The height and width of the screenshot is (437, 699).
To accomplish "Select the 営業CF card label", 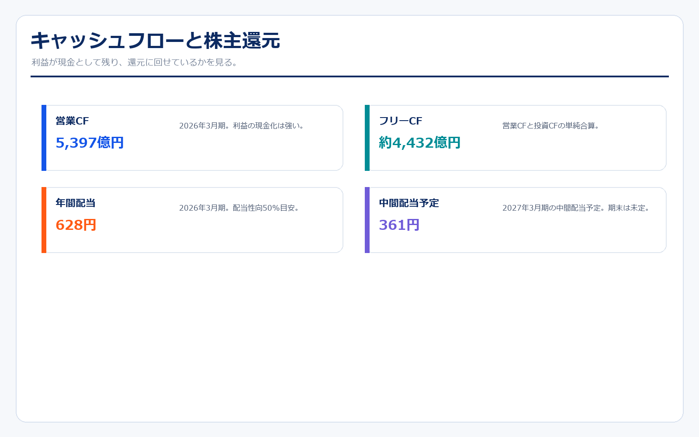I will tap(72, 121).
